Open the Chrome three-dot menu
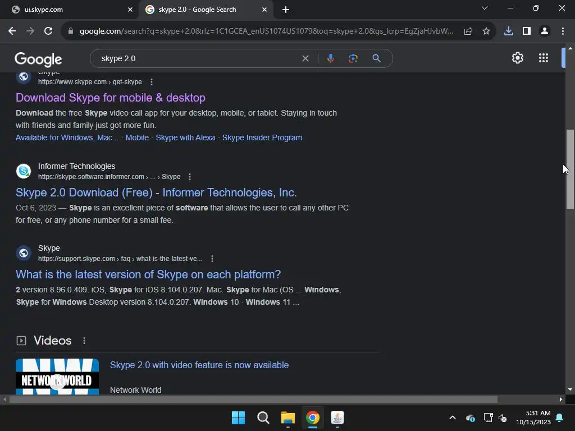575x431 pixels. (x=563, y=31)
